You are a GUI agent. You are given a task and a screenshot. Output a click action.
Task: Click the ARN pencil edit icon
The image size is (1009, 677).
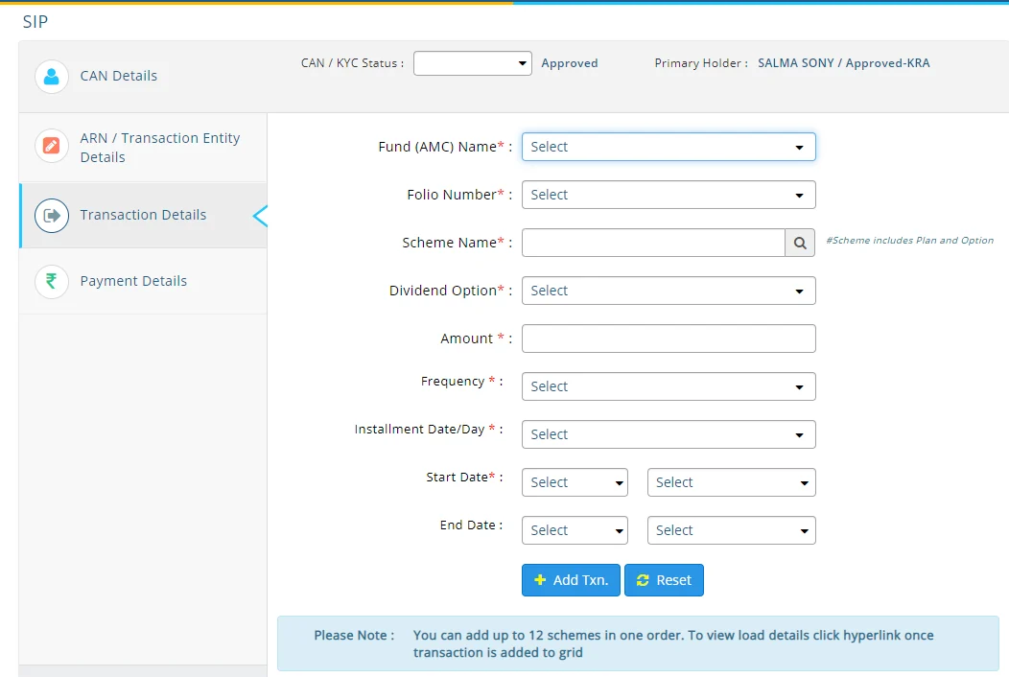52,147
